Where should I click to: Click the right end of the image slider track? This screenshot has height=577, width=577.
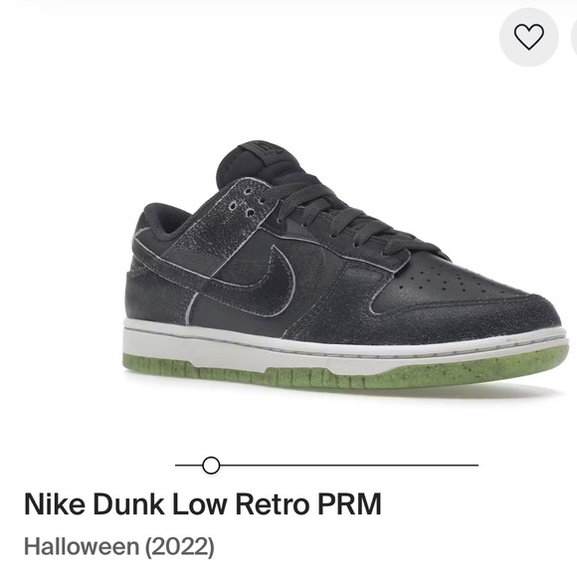coord(475,466)
